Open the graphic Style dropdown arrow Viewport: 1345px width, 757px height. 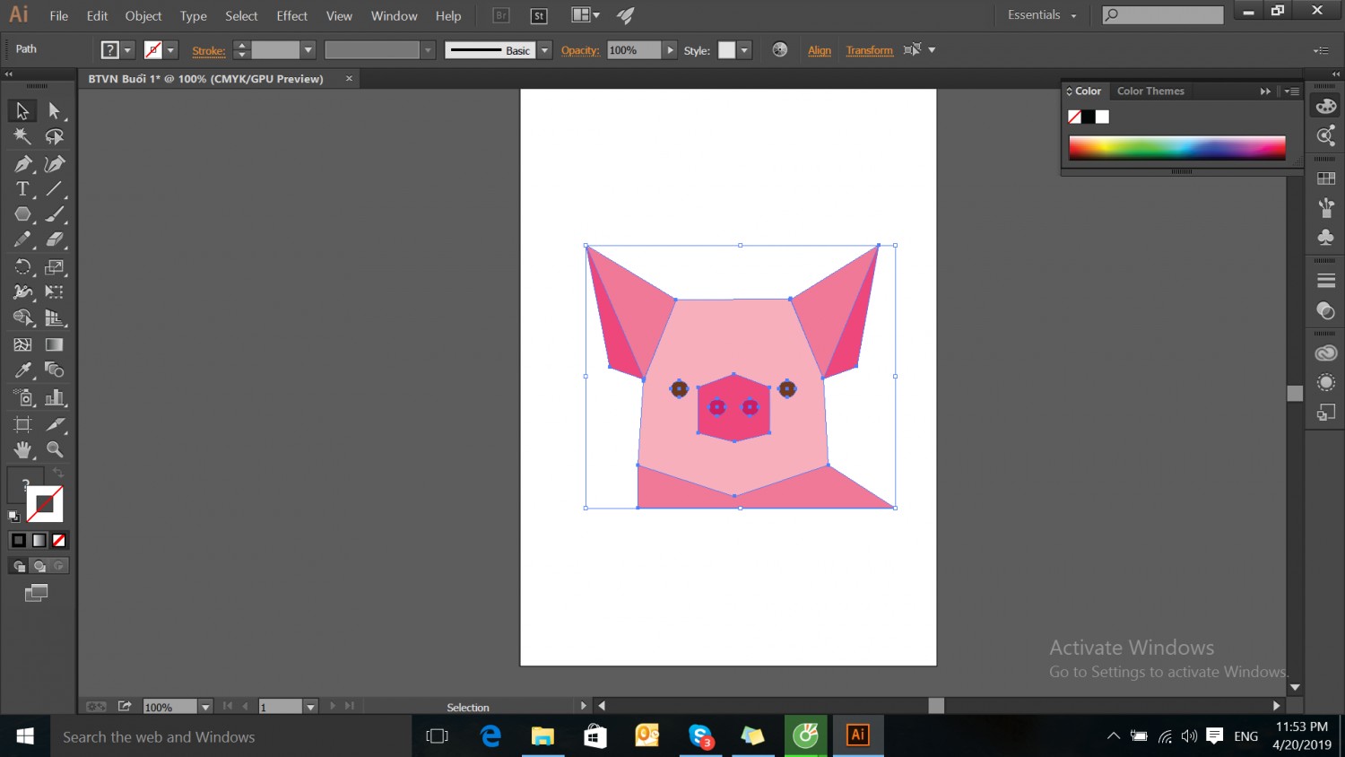744,50
